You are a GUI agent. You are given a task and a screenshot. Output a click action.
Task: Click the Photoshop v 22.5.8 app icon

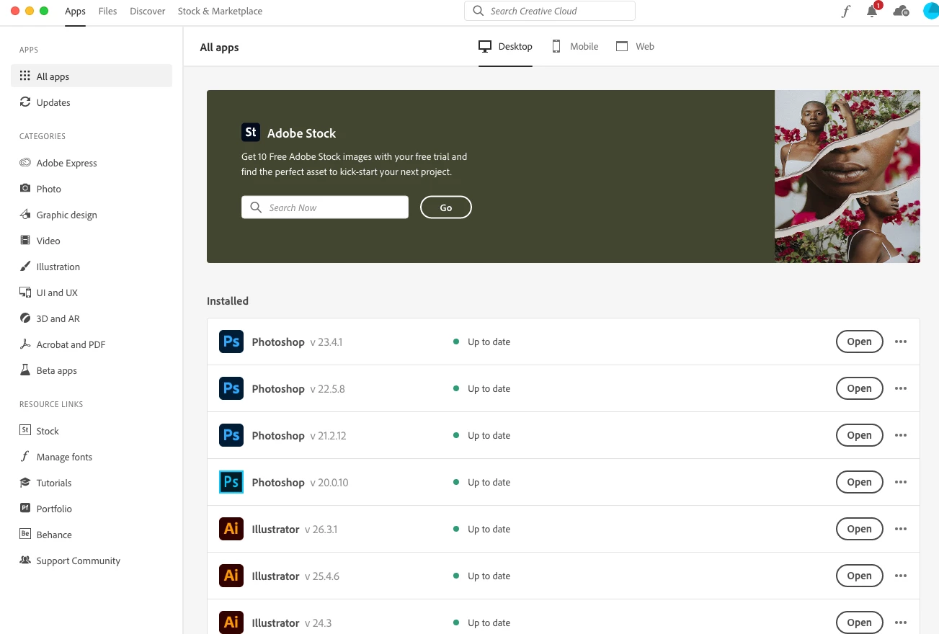(231, 388)
